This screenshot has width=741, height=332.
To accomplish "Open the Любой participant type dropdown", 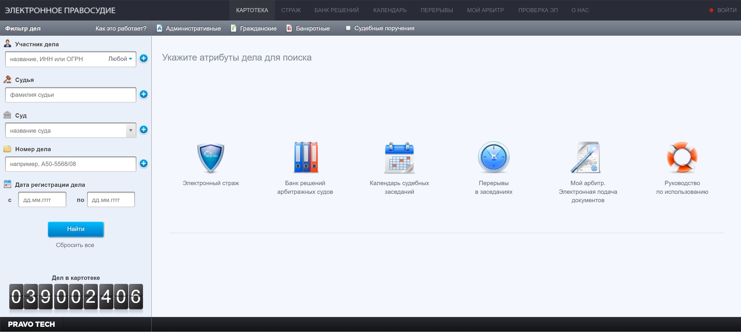I will 120,59.
